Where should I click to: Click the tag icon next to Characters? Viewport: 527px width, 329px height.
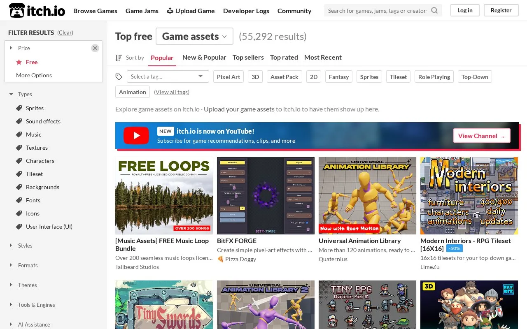click(x=19, y=161)
